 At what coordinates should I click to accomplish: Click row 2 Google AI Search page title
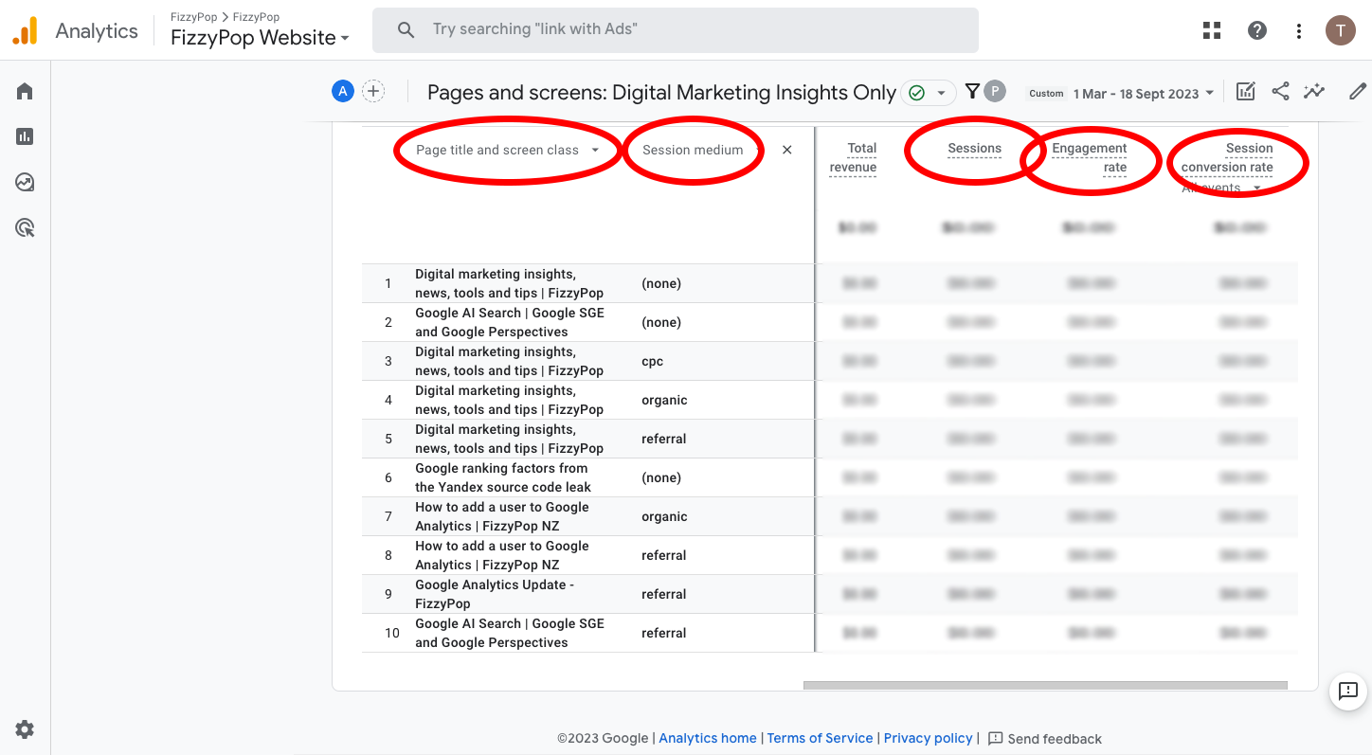pos(509,322)
